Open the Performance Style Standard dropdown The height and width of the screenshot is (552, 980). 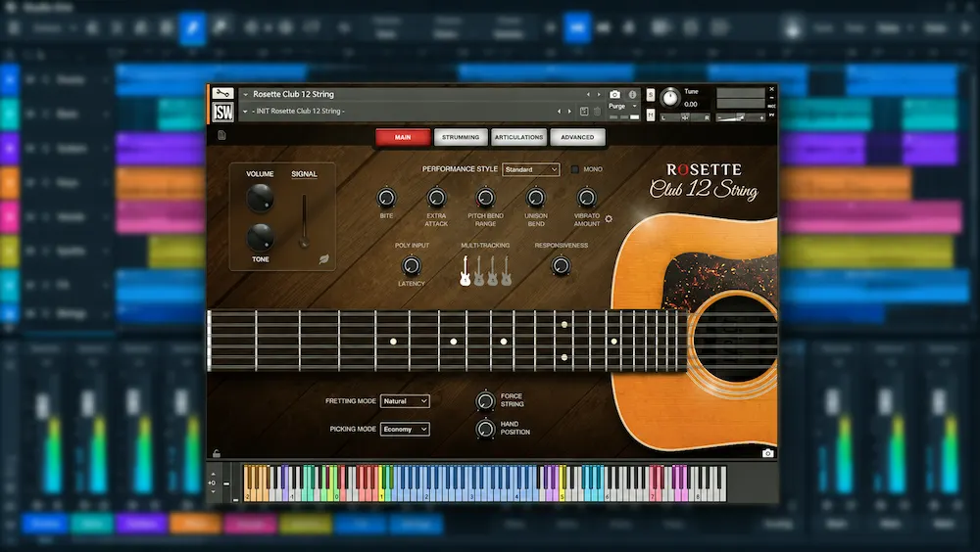pyautogui.click(x=530, y=169)
